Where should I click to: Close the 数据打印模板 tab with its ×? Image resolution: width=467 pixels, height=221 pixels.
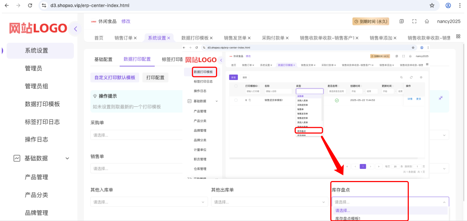[211, 38]
